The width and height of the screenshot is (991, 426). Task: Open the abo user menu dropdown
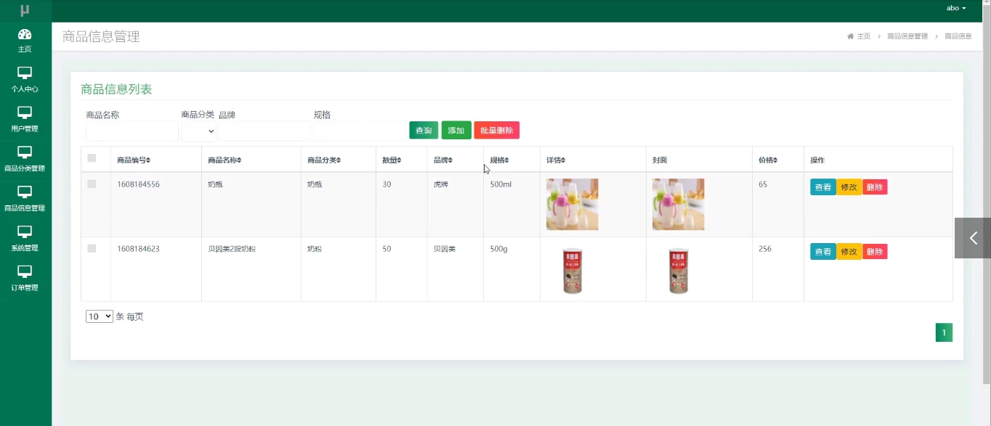tap(956, 8)
